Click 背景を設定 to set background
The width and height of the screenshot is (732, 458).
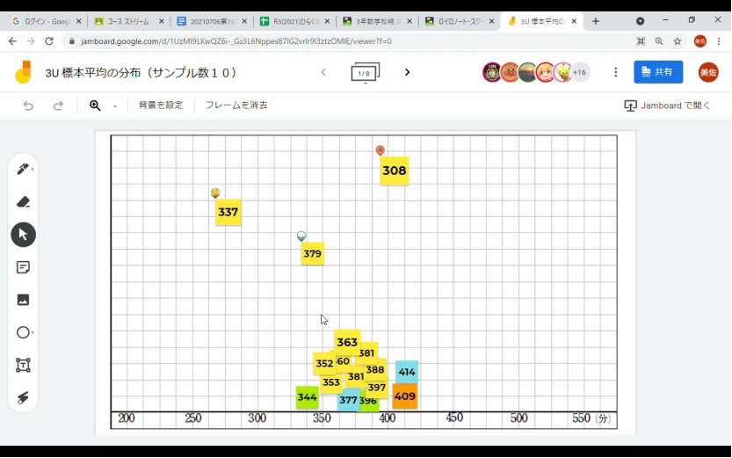click(161, 105)
